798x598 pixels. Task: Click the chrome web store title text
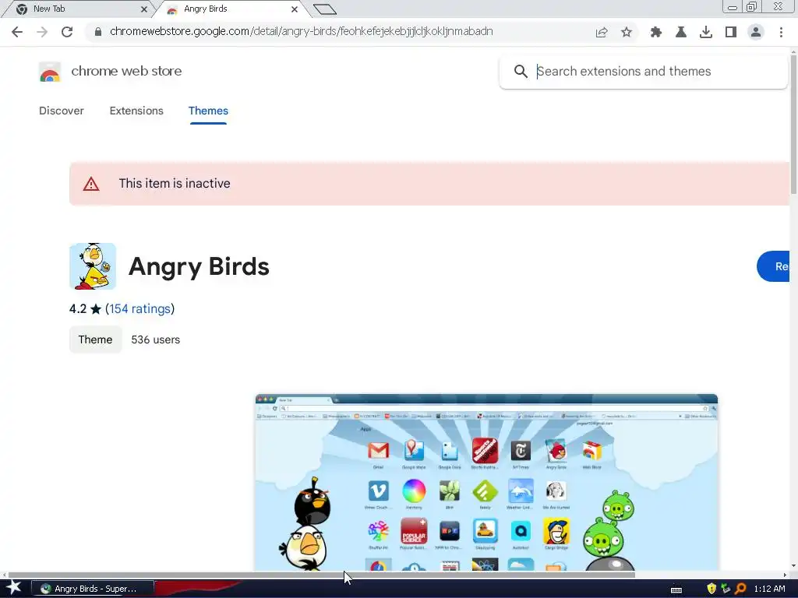126,71
